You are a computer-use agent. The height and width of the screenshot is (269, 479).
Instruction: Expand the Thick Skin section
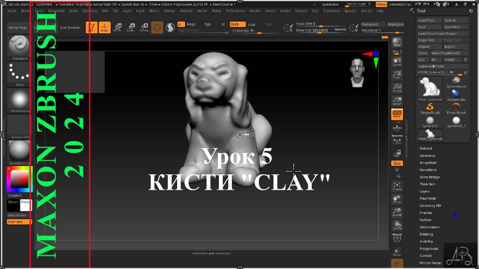(x=427, y=184)
